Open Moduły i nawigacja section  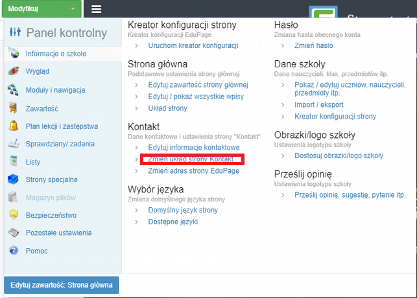[55, 90]
